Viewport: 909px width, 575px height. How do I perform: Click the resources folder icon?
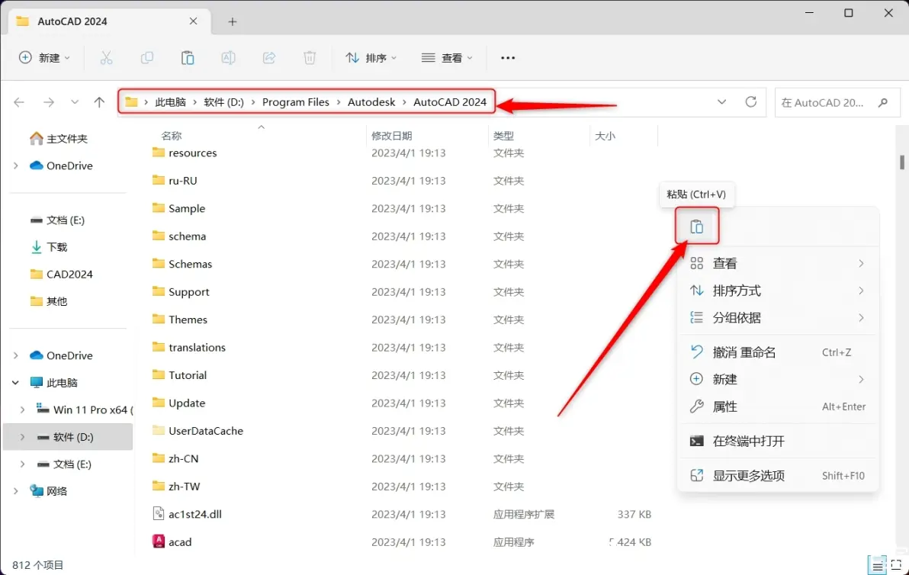pyautogui.click(x=159, y=153)
